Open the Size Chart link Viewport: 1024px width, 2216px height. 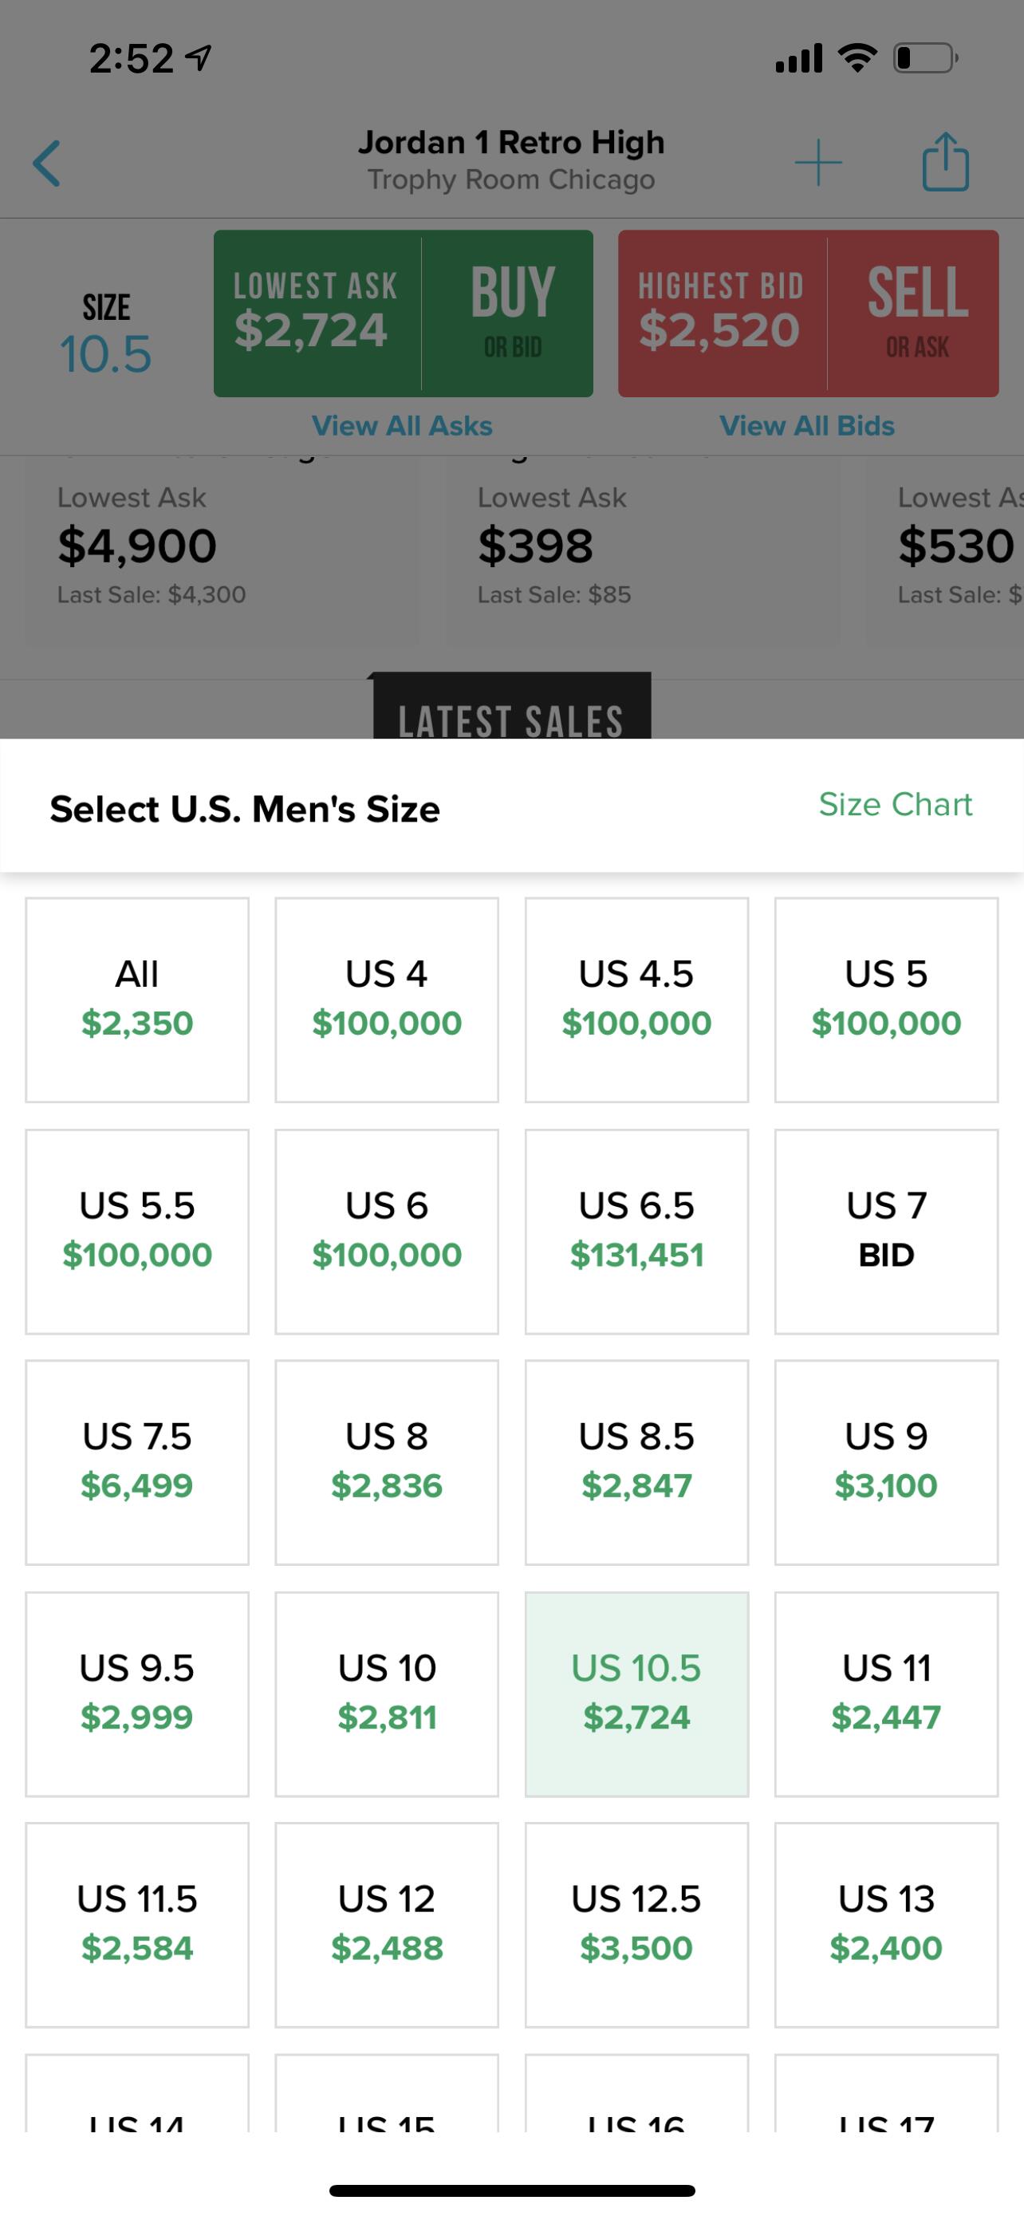click(894, 804)
